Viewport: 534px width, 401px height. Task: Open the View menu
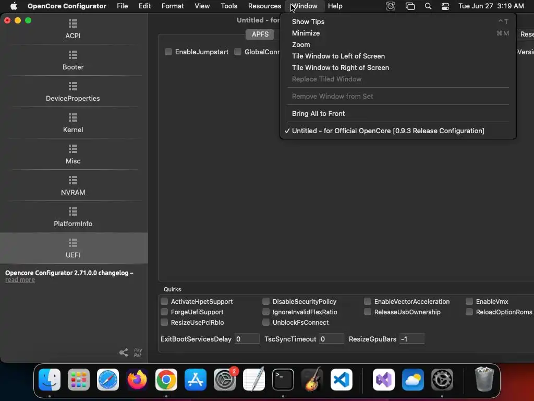click(202, 6)
